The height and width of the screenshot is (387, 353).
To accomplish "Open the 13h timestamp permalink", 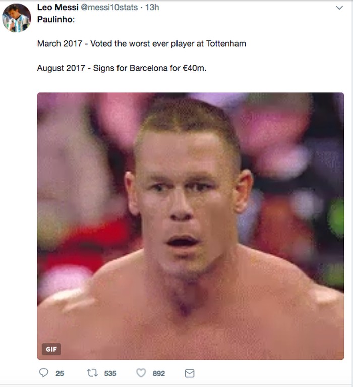I will [152, 8].
